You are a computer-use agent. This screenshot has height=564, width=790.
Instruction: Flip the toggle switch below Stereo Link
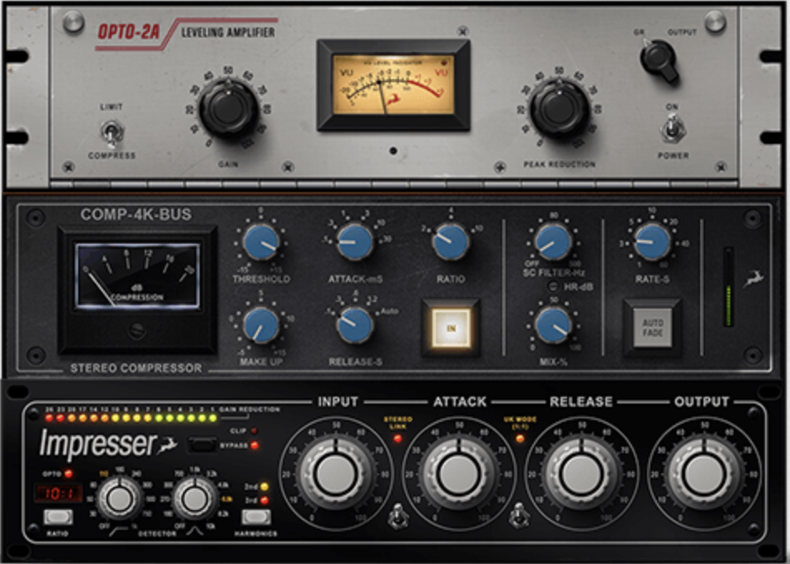click(x=398, y=515)
